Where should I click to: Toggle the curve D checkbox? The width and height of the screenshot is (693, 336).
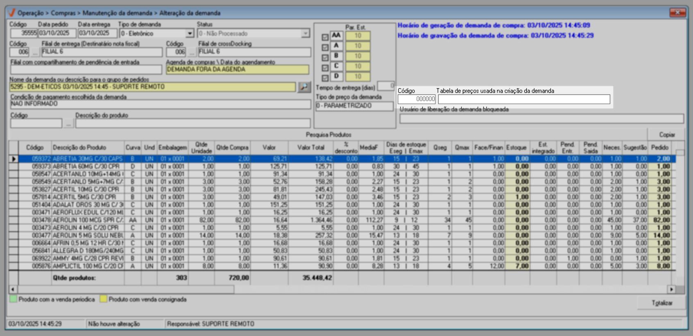click(x=325, y=78)
